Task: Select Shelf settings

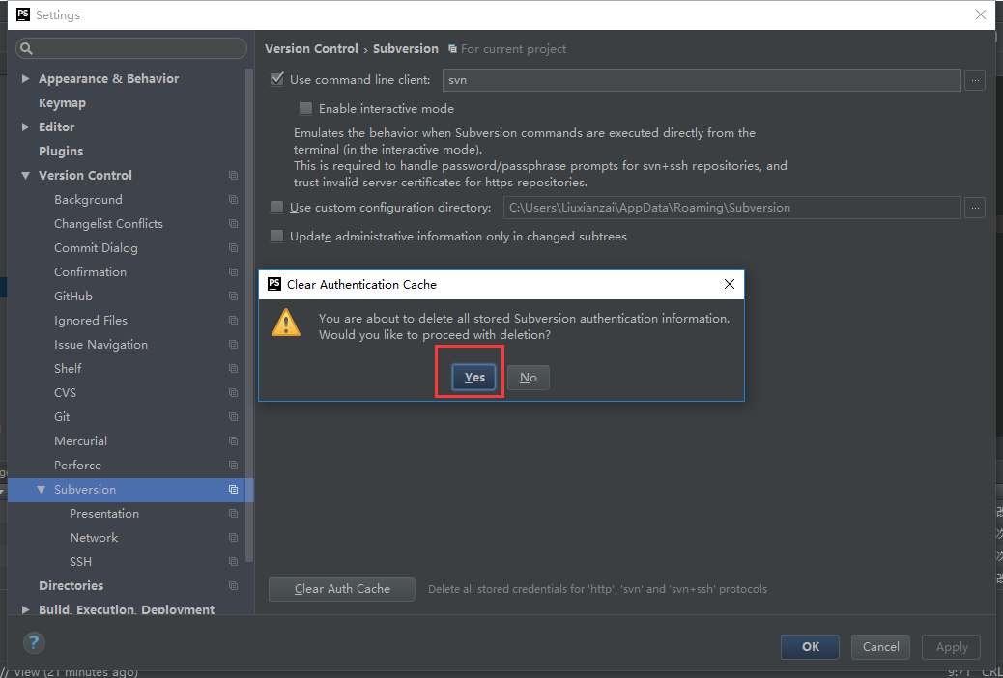Action: tap(68, 368)
